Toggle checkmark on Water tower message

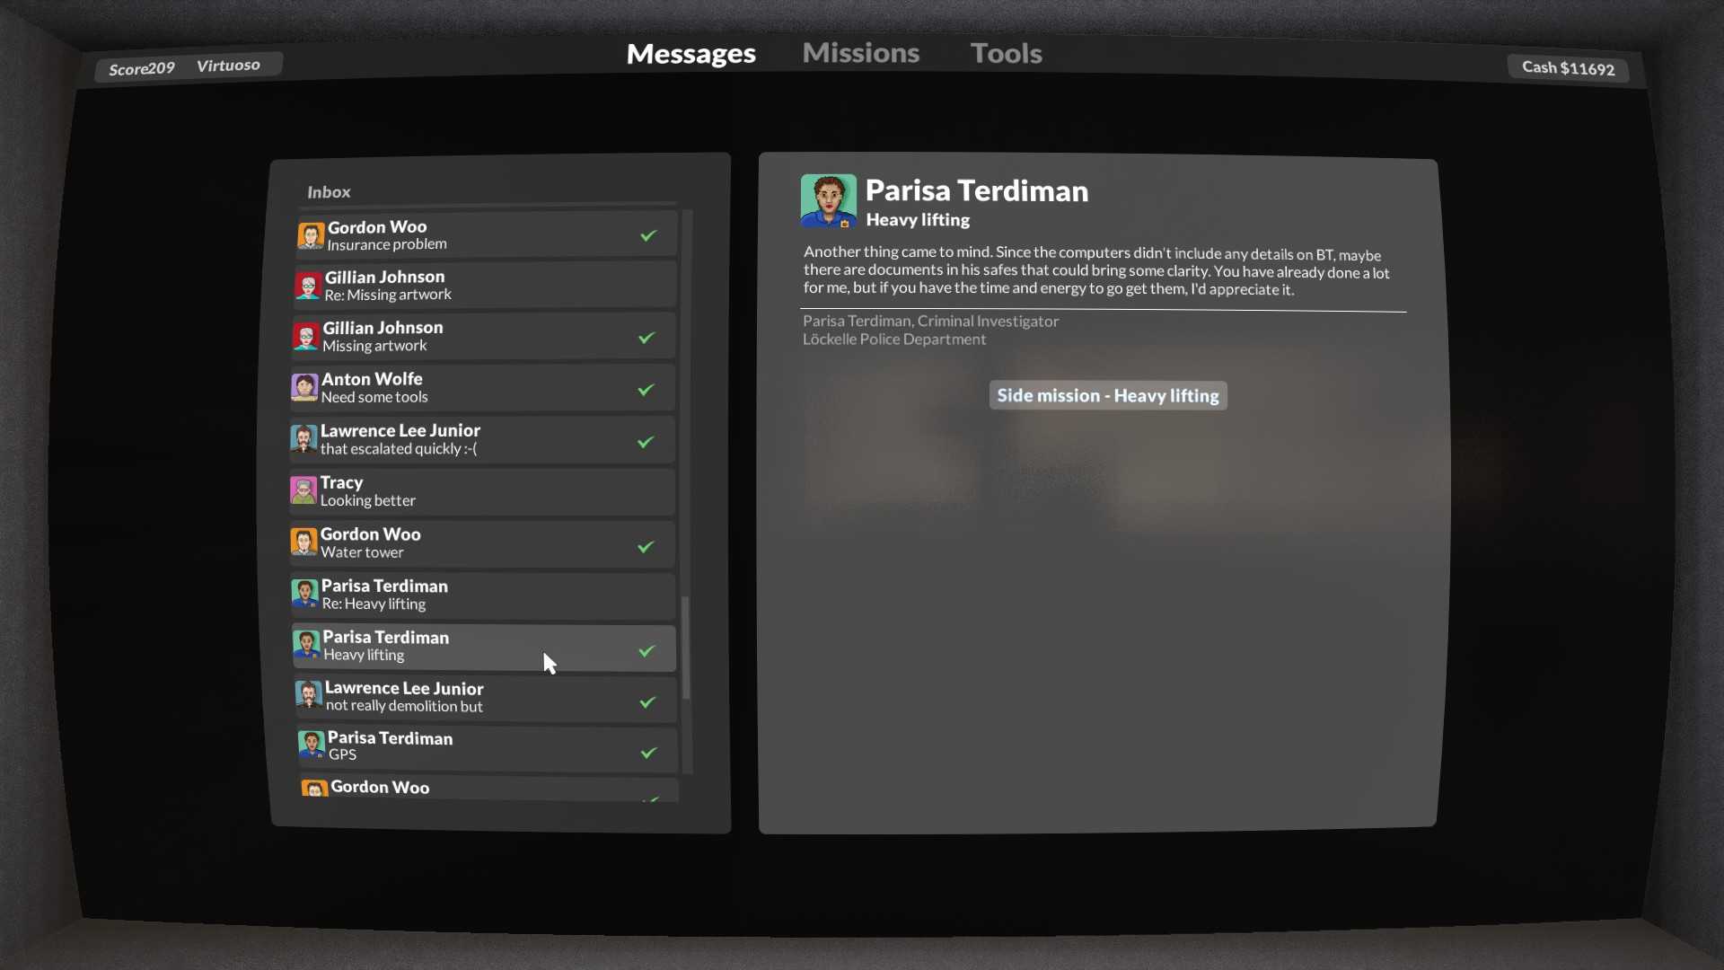646,547
